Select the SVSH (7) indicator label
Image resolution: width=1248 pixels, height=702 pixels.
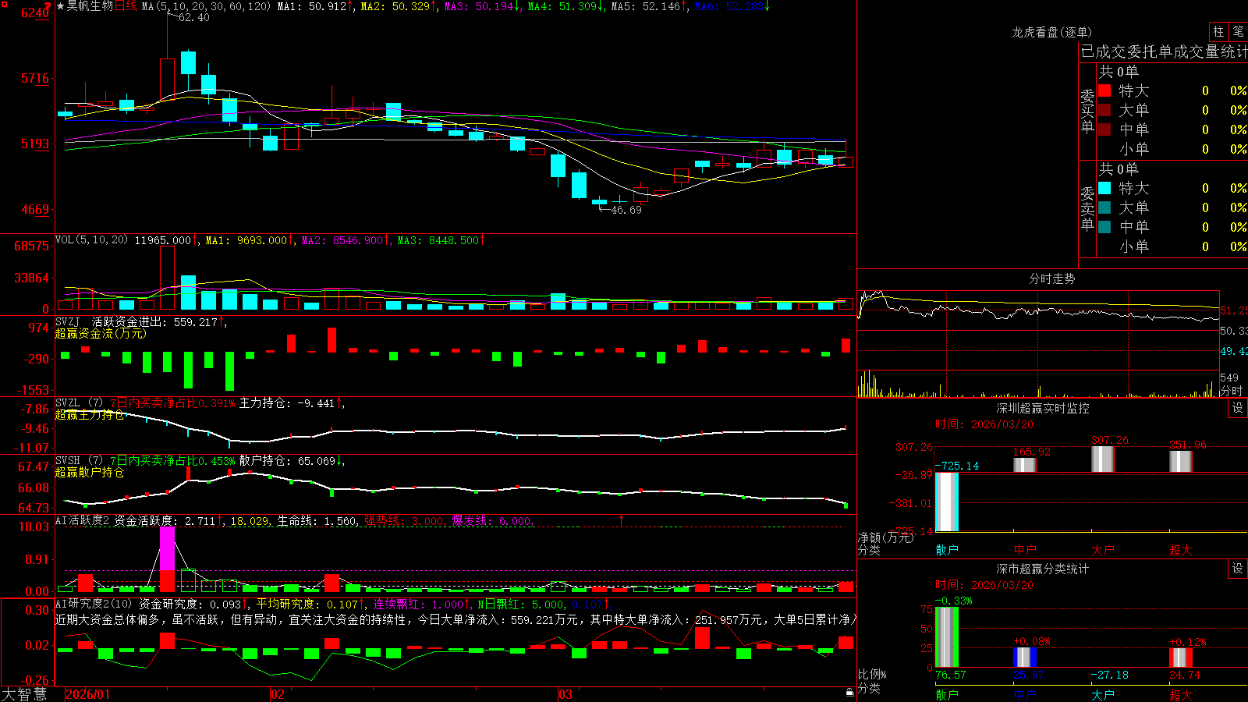tap(79, 461)
